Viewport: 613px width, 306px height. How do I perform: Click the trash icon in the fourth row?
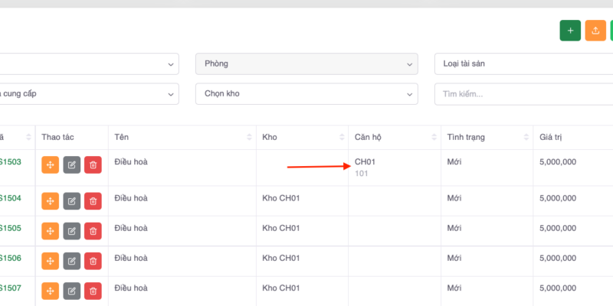pyautogui.click(x=93, y=261)
